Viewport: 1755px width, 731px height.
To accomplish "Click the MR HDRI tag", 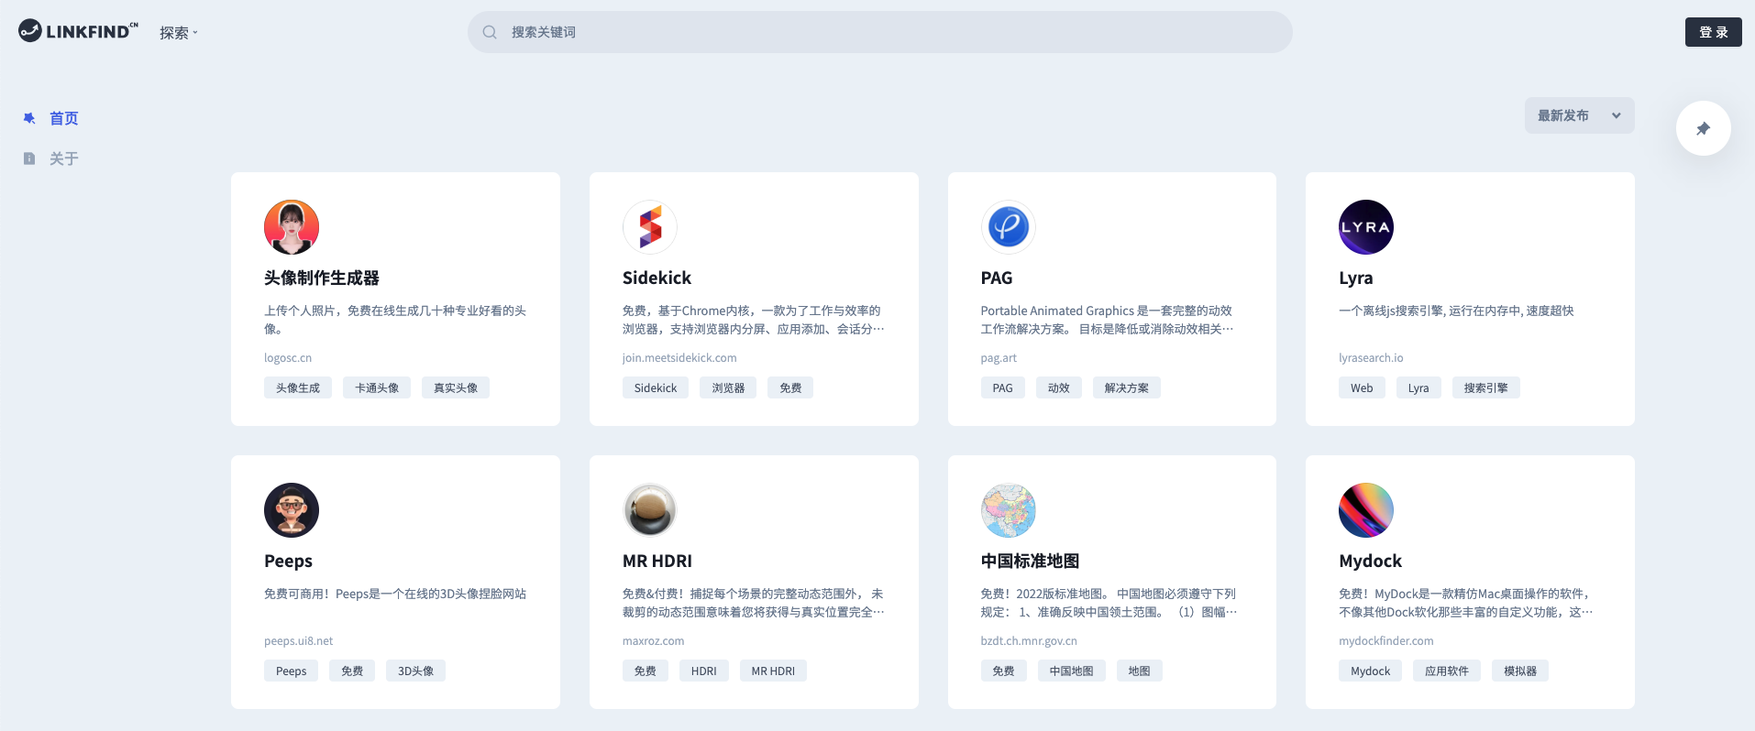I will (x=773, y=671).
